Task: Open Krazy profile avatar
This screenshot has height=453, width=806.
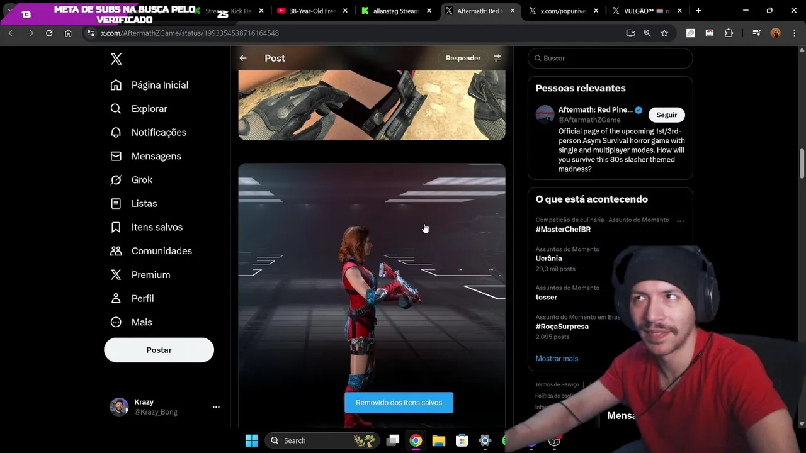Action: click(119, 407)
